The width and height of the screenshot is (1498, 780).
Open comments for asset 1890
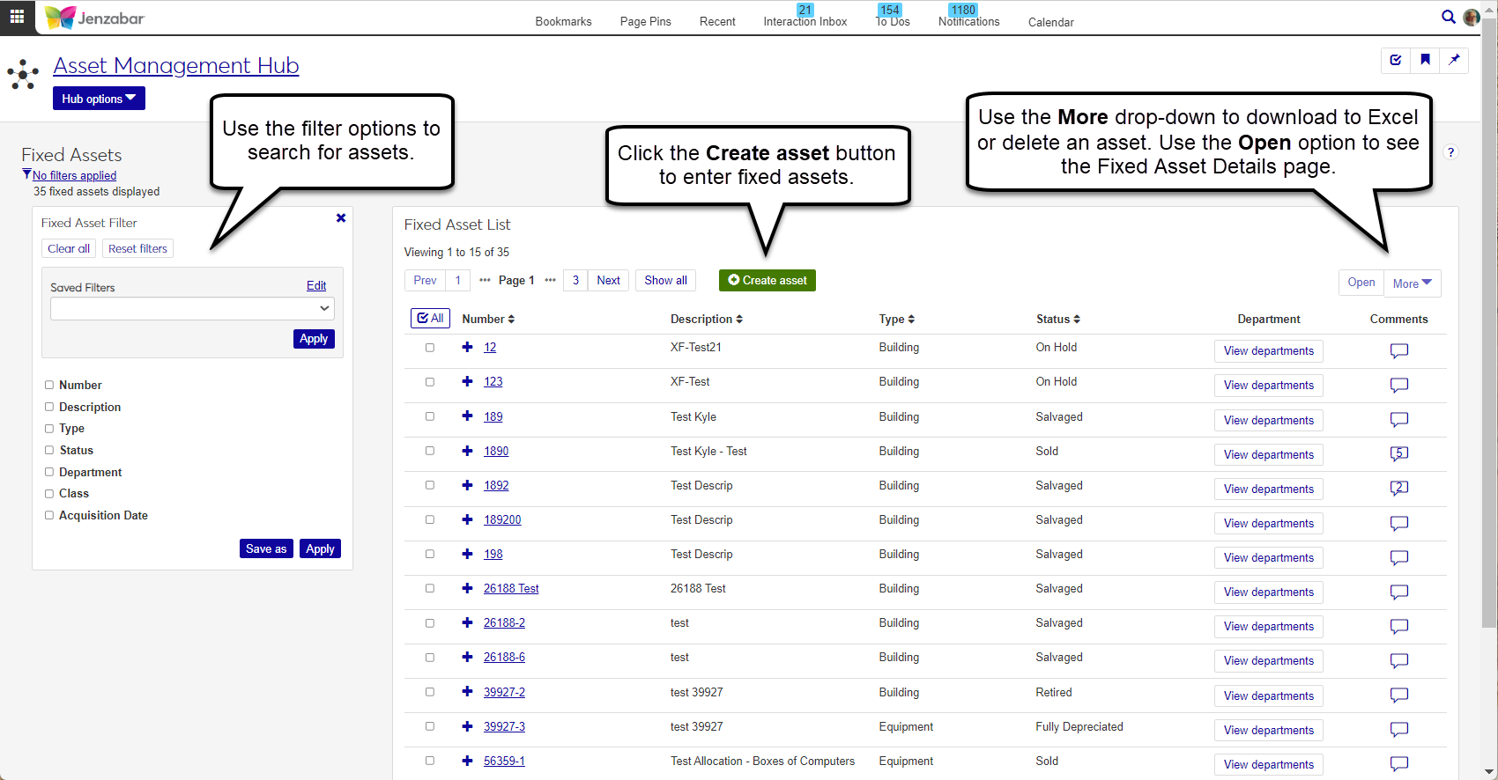coord(1398,454)
